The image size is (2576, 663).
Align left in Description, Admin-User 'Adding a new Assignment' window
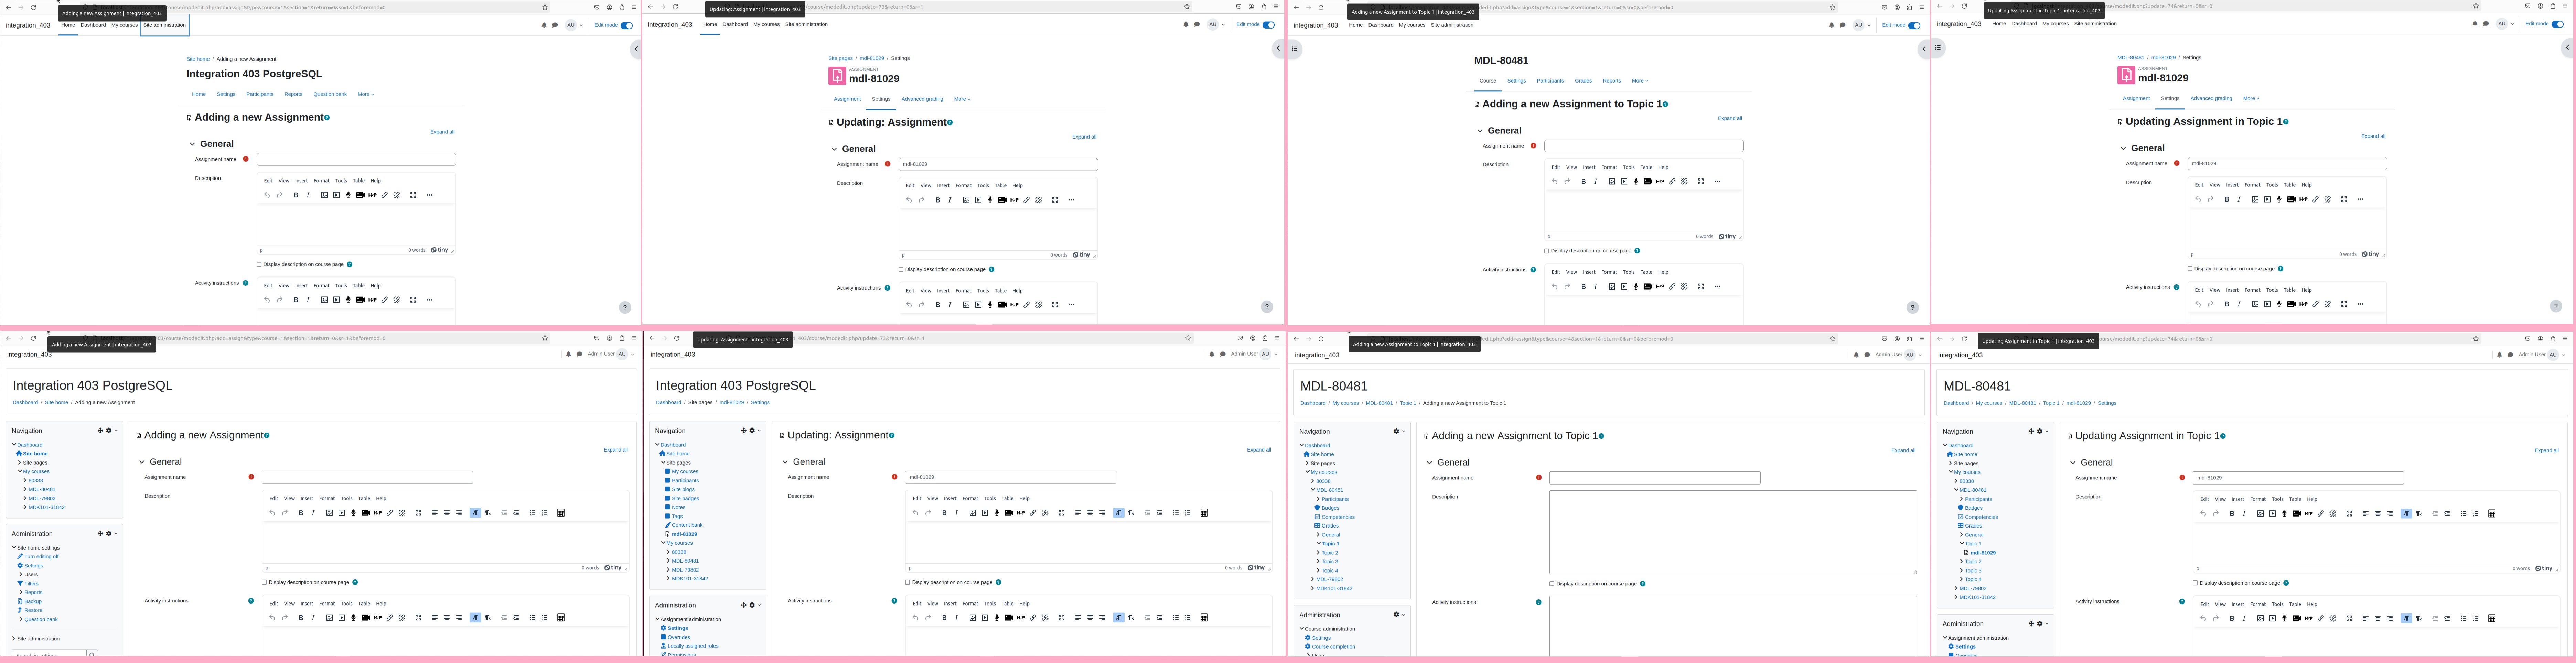pos(435,513)
